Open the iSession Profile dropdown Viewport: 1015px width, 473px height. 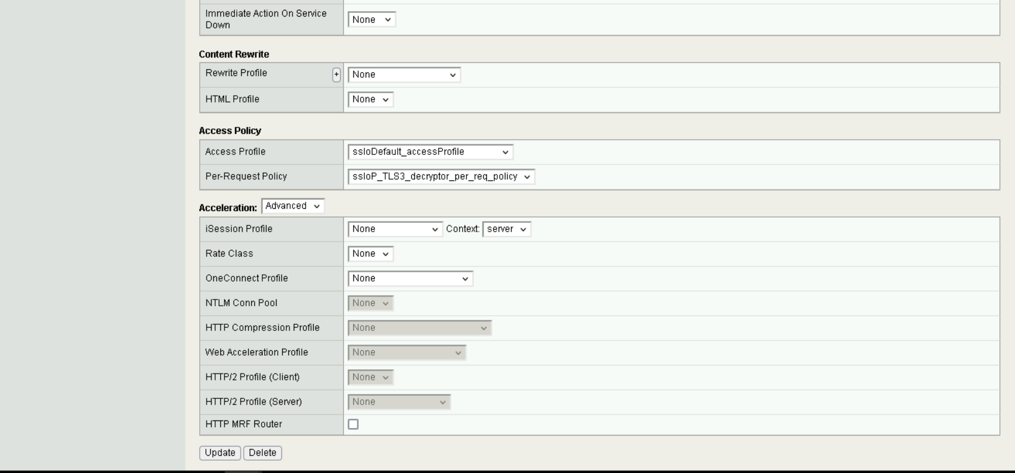tap(395, 229)
